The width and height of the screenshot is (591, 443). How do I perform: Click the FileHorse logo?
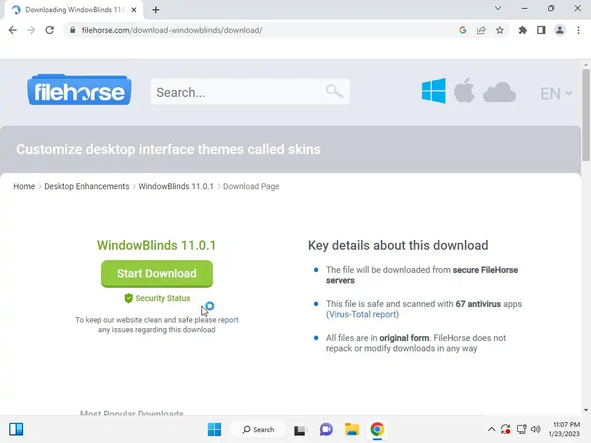[80, 89]
